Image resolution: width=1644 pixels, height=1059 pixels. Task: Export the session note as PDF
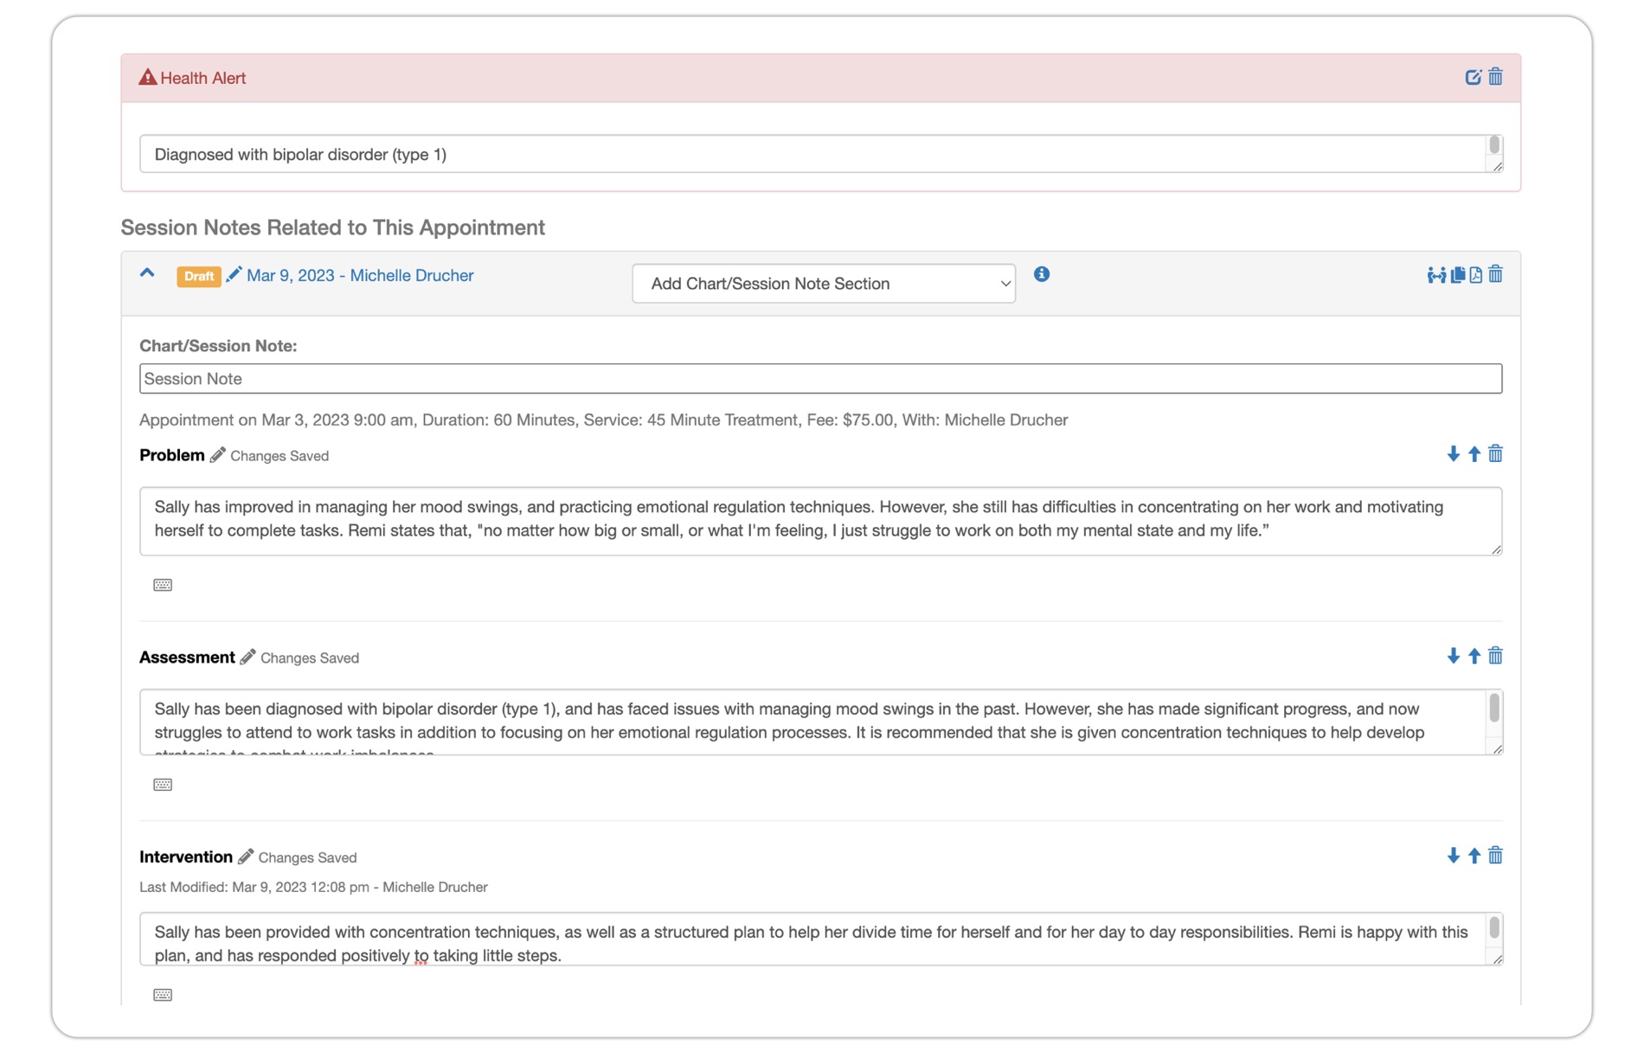tap(1476, 275)
